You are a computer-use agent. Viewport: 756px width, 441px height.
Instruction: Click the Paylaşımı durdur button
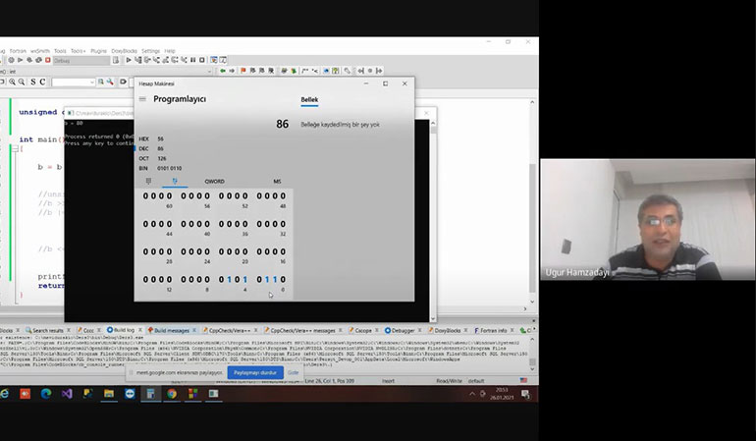[x=254, y=373]
